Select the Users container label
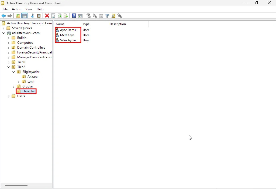This screenshot has height=189, width=276. (x=21, y=96)
